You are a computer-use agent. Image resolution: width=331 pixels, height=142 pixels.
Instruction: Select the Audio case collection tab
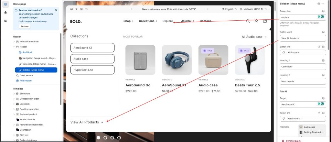click(x=92, y=59)
